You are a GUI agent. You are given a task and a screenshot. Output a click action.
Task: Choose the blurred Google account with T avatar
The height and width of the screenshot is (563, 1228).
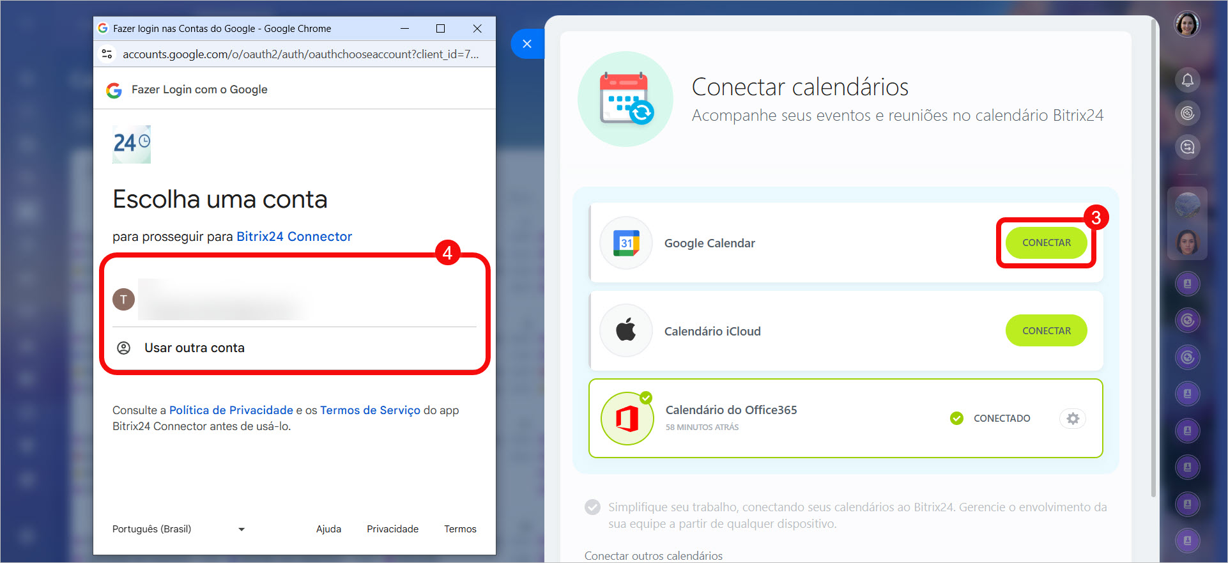[295, 299]
